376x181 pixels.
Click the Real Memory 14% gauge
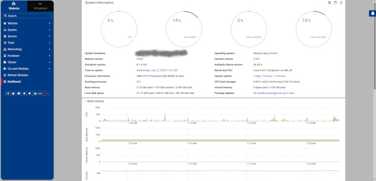184,29
